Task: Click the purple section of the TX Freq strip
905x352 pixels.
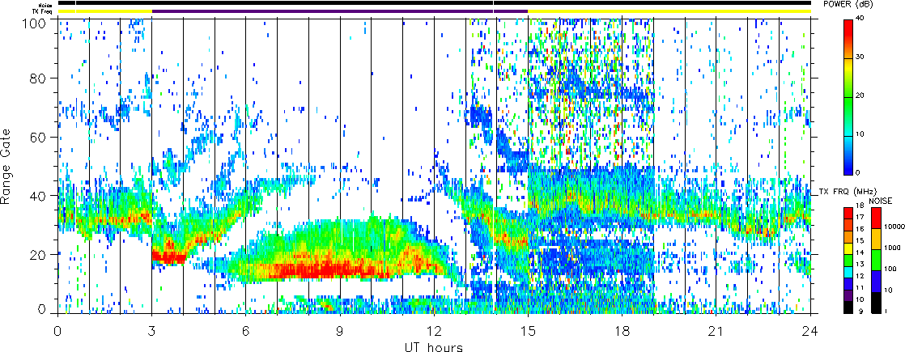Action: coord(340,11)
